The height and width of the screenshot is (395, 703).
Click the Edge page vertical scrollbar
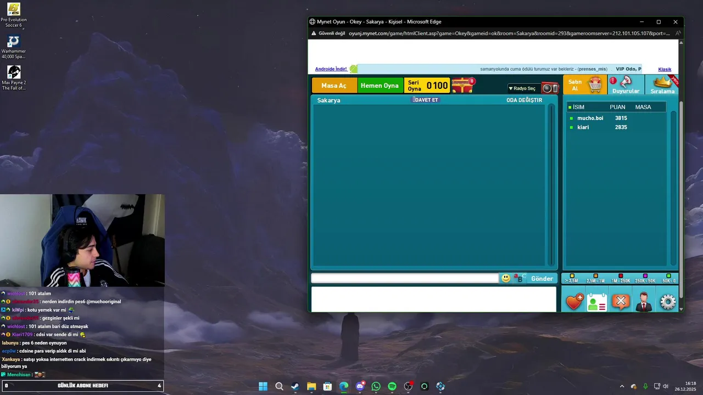pos(681,200)
